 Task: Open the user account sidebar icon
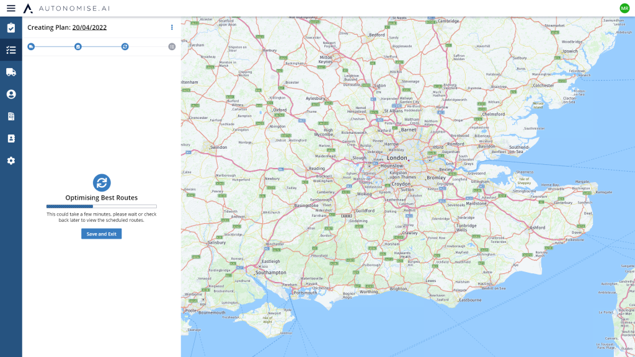tap(11, 94)
